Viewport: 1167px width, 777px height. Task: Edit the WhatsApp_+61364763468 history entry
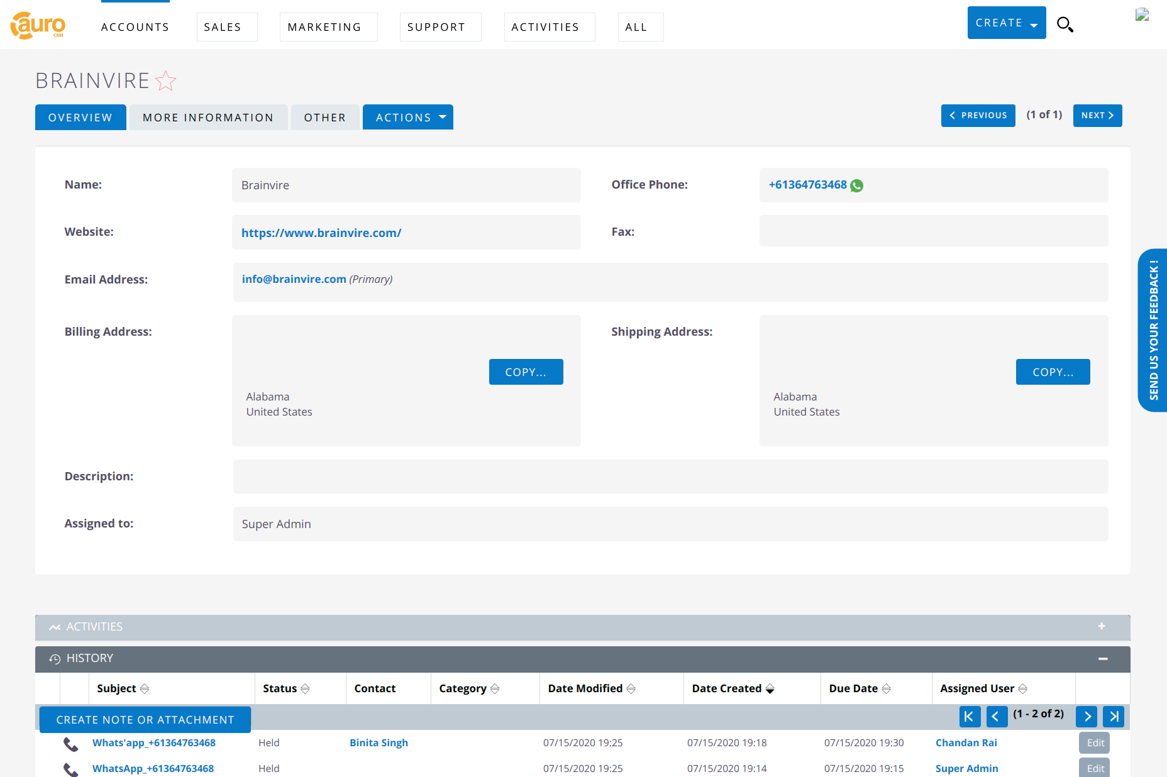coord(1095,768)
